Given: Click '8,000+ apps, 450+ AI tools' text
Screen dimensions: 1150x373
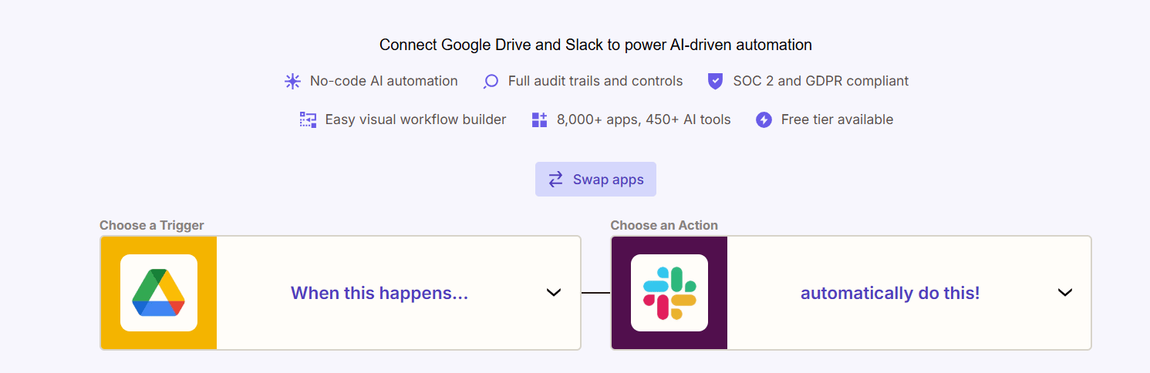Looking at the screenshot, I should 644,119.
